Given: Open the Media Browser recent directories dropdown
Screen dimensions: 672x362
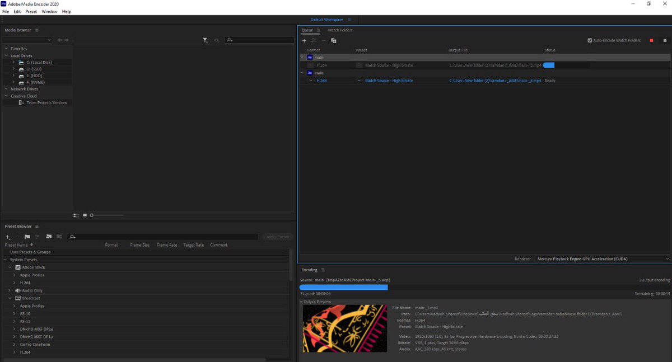Looking at the screenshot, I should click(x=27, y=40).
